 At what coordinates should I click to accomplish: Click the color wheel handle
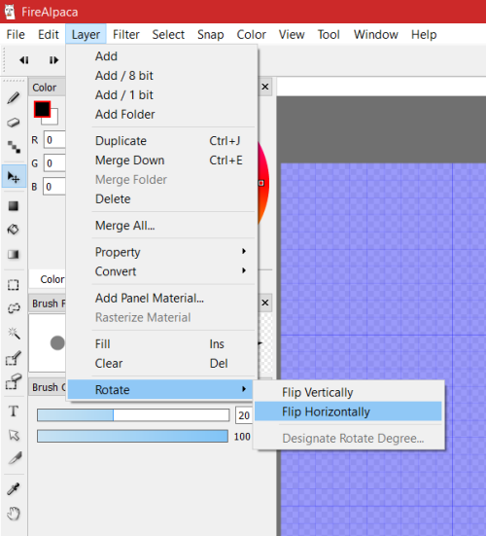261,183
